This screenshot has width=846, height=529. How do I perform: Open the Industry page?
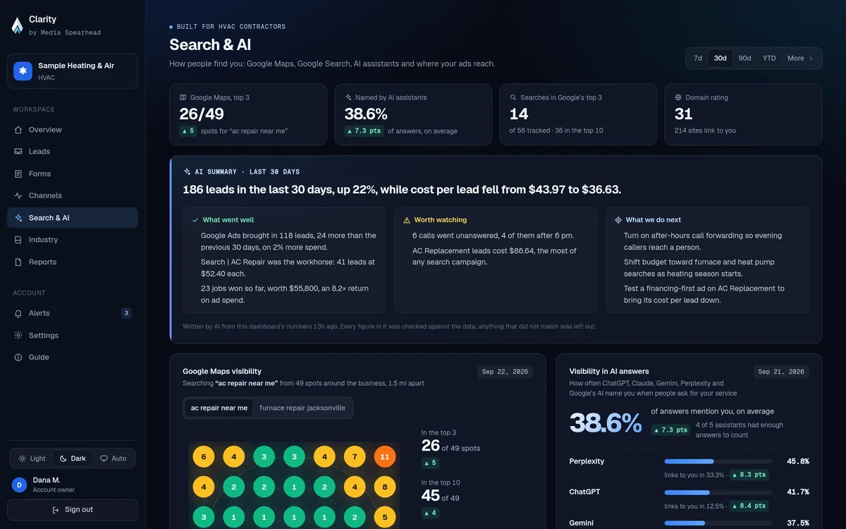pyautogui.click(x=73, y=240)
